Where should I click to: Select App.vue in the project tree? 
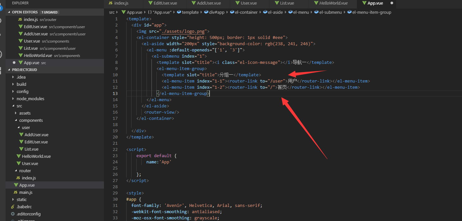tap(55, 185)
